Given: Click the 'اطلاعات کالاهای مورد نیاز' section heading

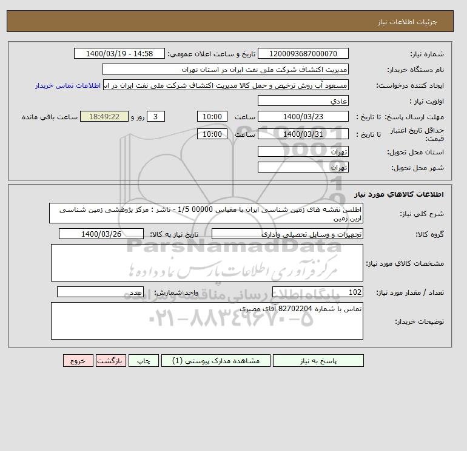Looking at the screenshot, I should tap(399, 194).
